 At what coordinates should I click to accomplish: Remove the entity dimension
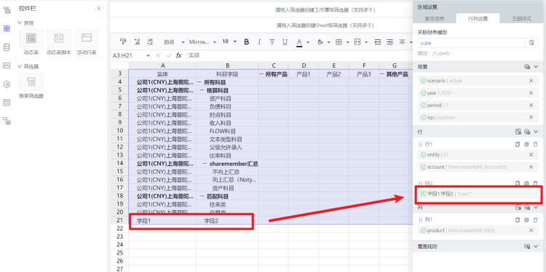coord(531,155)
